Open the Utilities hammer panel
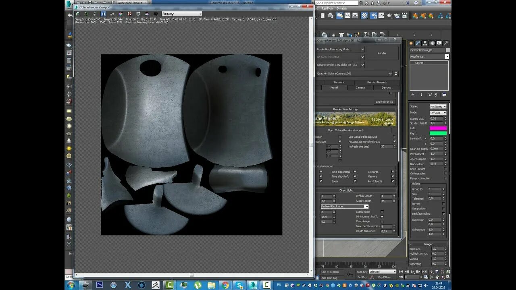 (x=446, y=43)
